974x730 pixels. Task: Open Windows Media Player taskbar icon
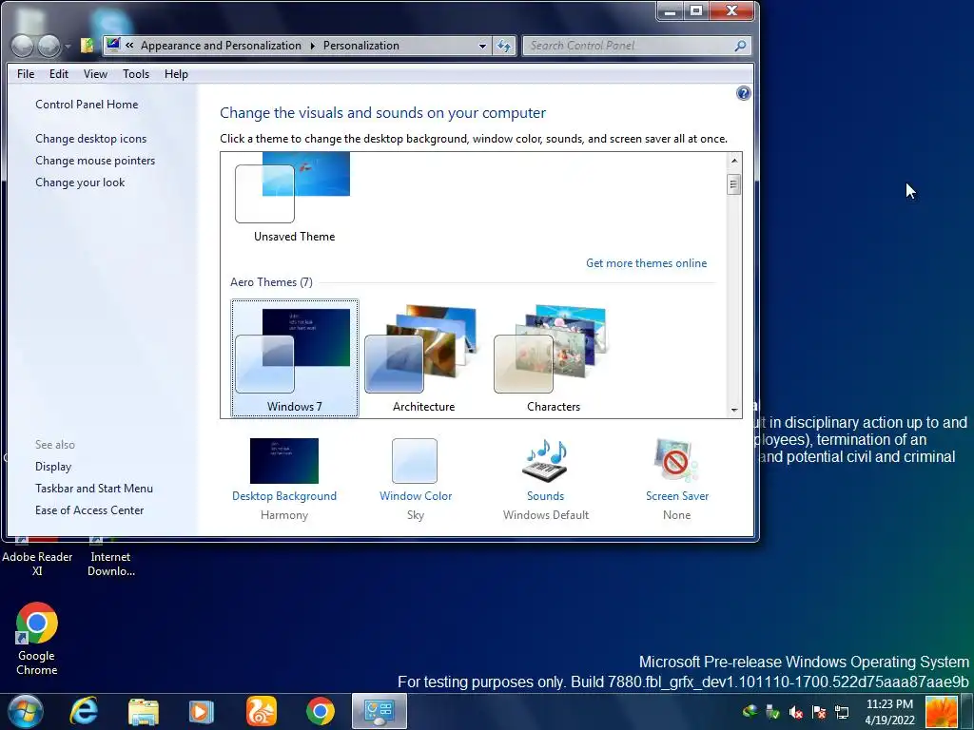(202, 711)
